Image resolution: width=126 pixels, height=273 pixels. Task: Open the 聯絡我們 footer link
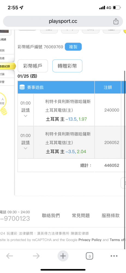coord(51,216)
